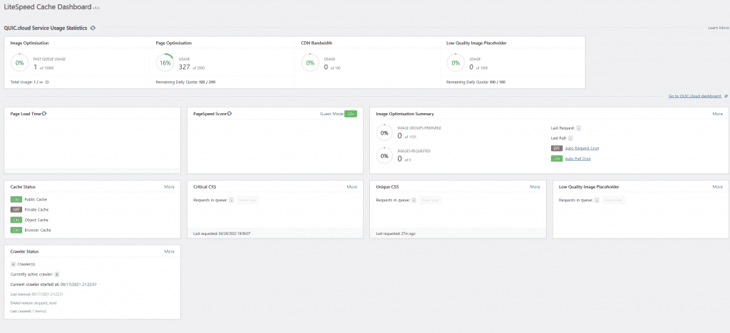Toggle Guest Mode ON switch
The height and width of the screenshot is (333, 730).
350,114
